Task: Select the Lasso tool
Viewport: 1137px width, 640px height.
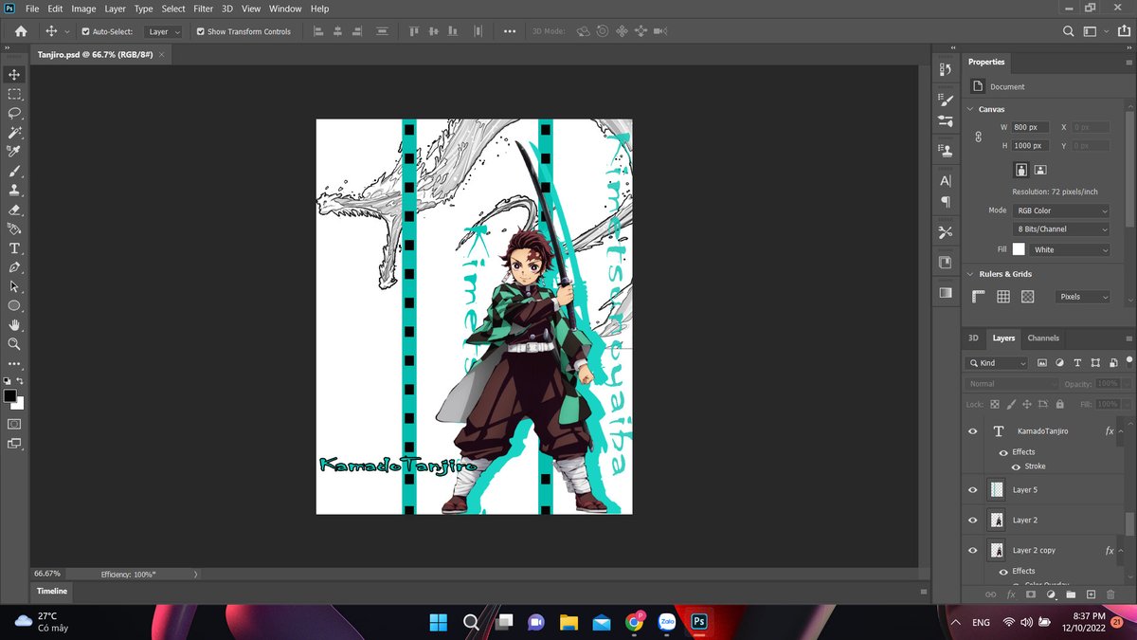Action: (x=14, y=113)
